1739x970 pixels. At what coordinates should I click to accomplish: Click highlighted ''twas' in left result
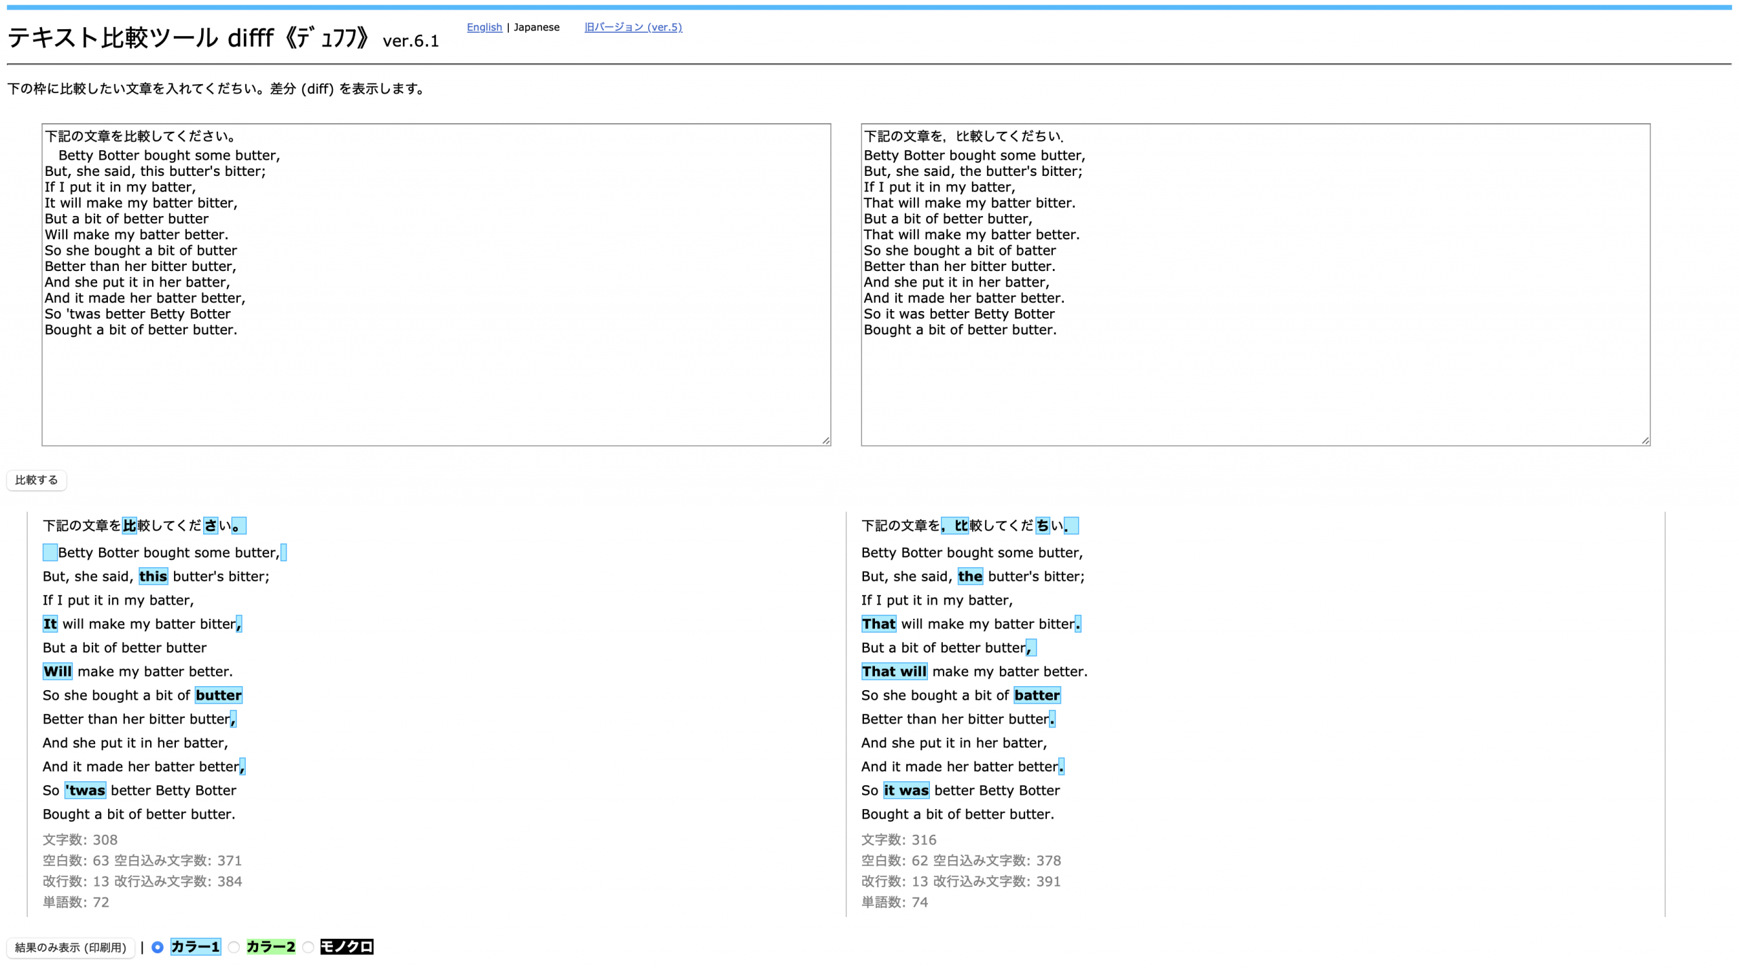pyautogui.click(x=86, y=791)
